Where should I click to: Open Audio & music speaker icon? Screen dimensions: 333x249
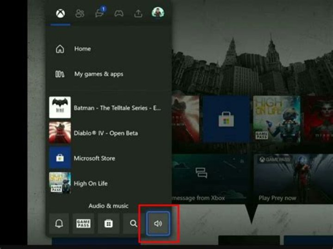coord(158,224)
